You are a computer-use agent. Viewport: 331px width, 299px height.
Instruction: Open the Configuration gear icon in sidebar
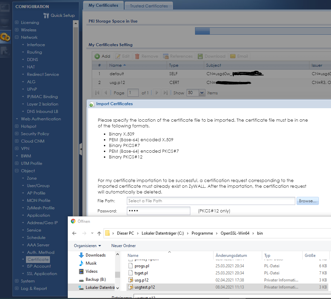click(5, 37)
